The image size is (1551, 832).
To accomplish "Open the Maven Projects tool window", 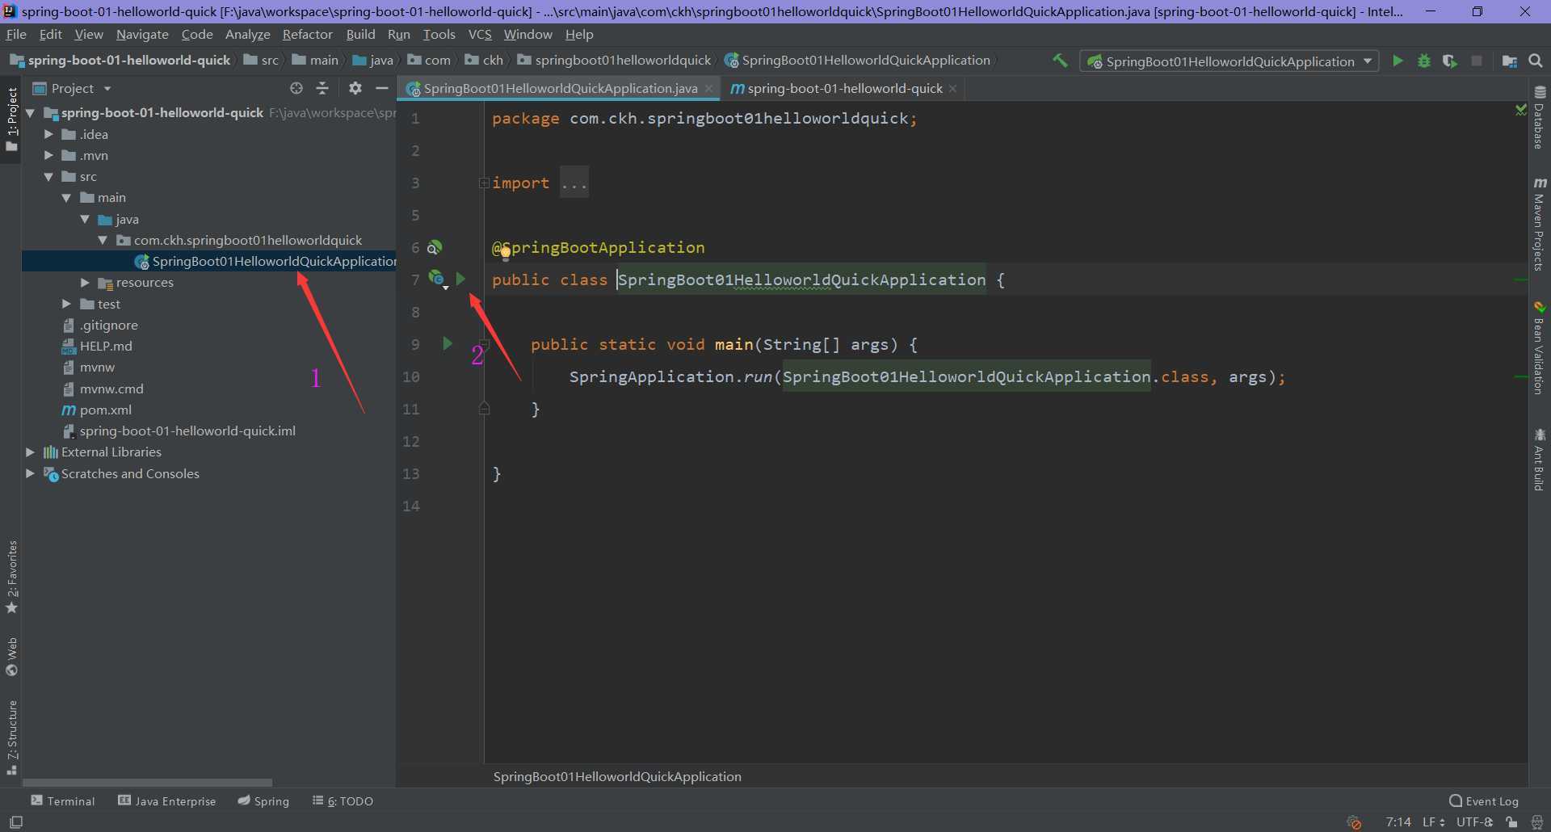I will click(x=1540, y=225).
